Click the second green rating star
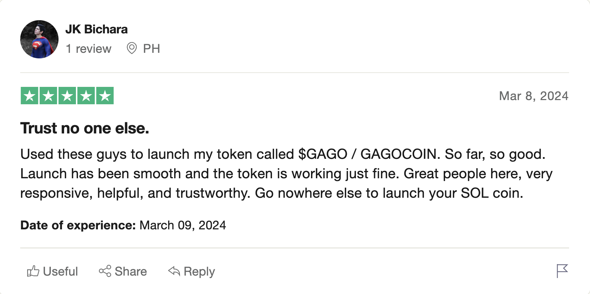Viewport: 590px width, 294px height. [x=48, y=96]
